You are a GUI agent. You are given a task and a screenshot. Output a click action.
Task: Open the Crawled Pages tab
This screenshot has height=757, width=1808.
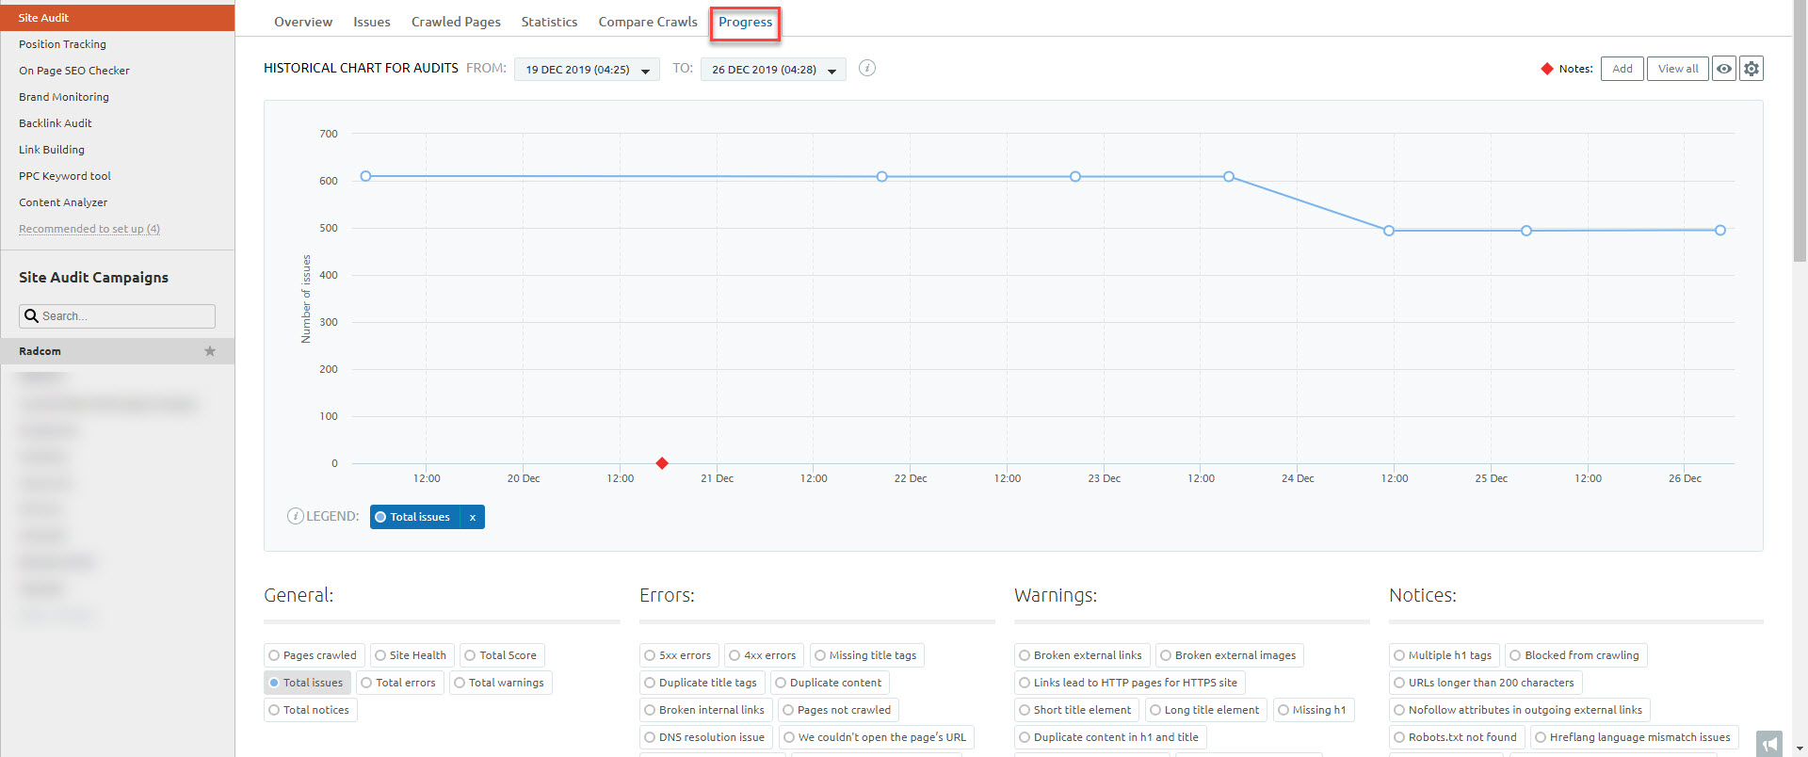456,22
